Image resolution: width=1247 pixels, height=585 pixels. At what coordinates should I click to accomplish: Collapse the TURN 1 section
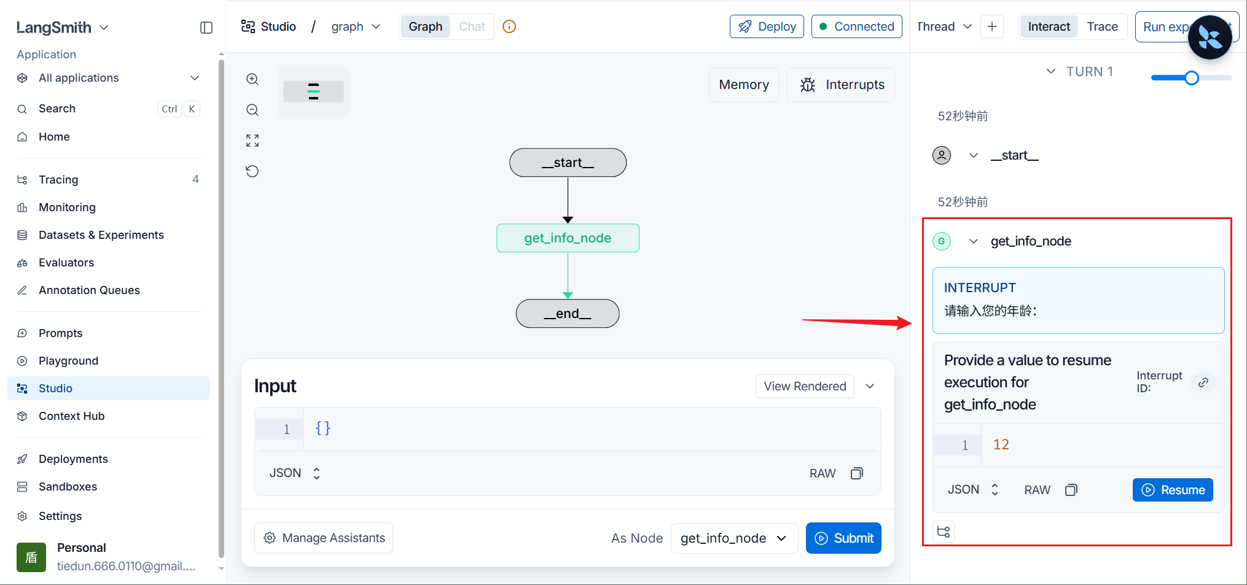point(1051,71)
